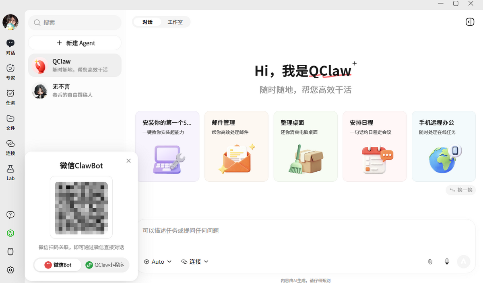Click the text 随时处理在线任务
The width and height of the screenshot is (483, 283).
click(x=437, y=132)
